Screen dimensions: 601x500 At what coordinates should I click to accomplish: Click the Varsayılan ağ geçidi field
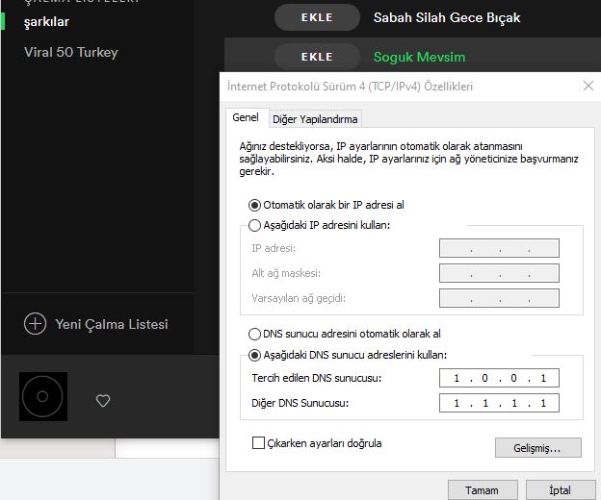coord(499,298)
